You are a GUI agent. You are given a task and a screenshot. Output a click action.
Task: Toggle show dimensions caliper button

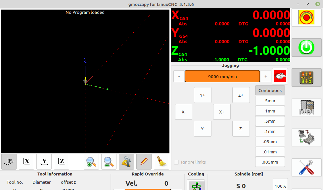click(x=126, y=162)
